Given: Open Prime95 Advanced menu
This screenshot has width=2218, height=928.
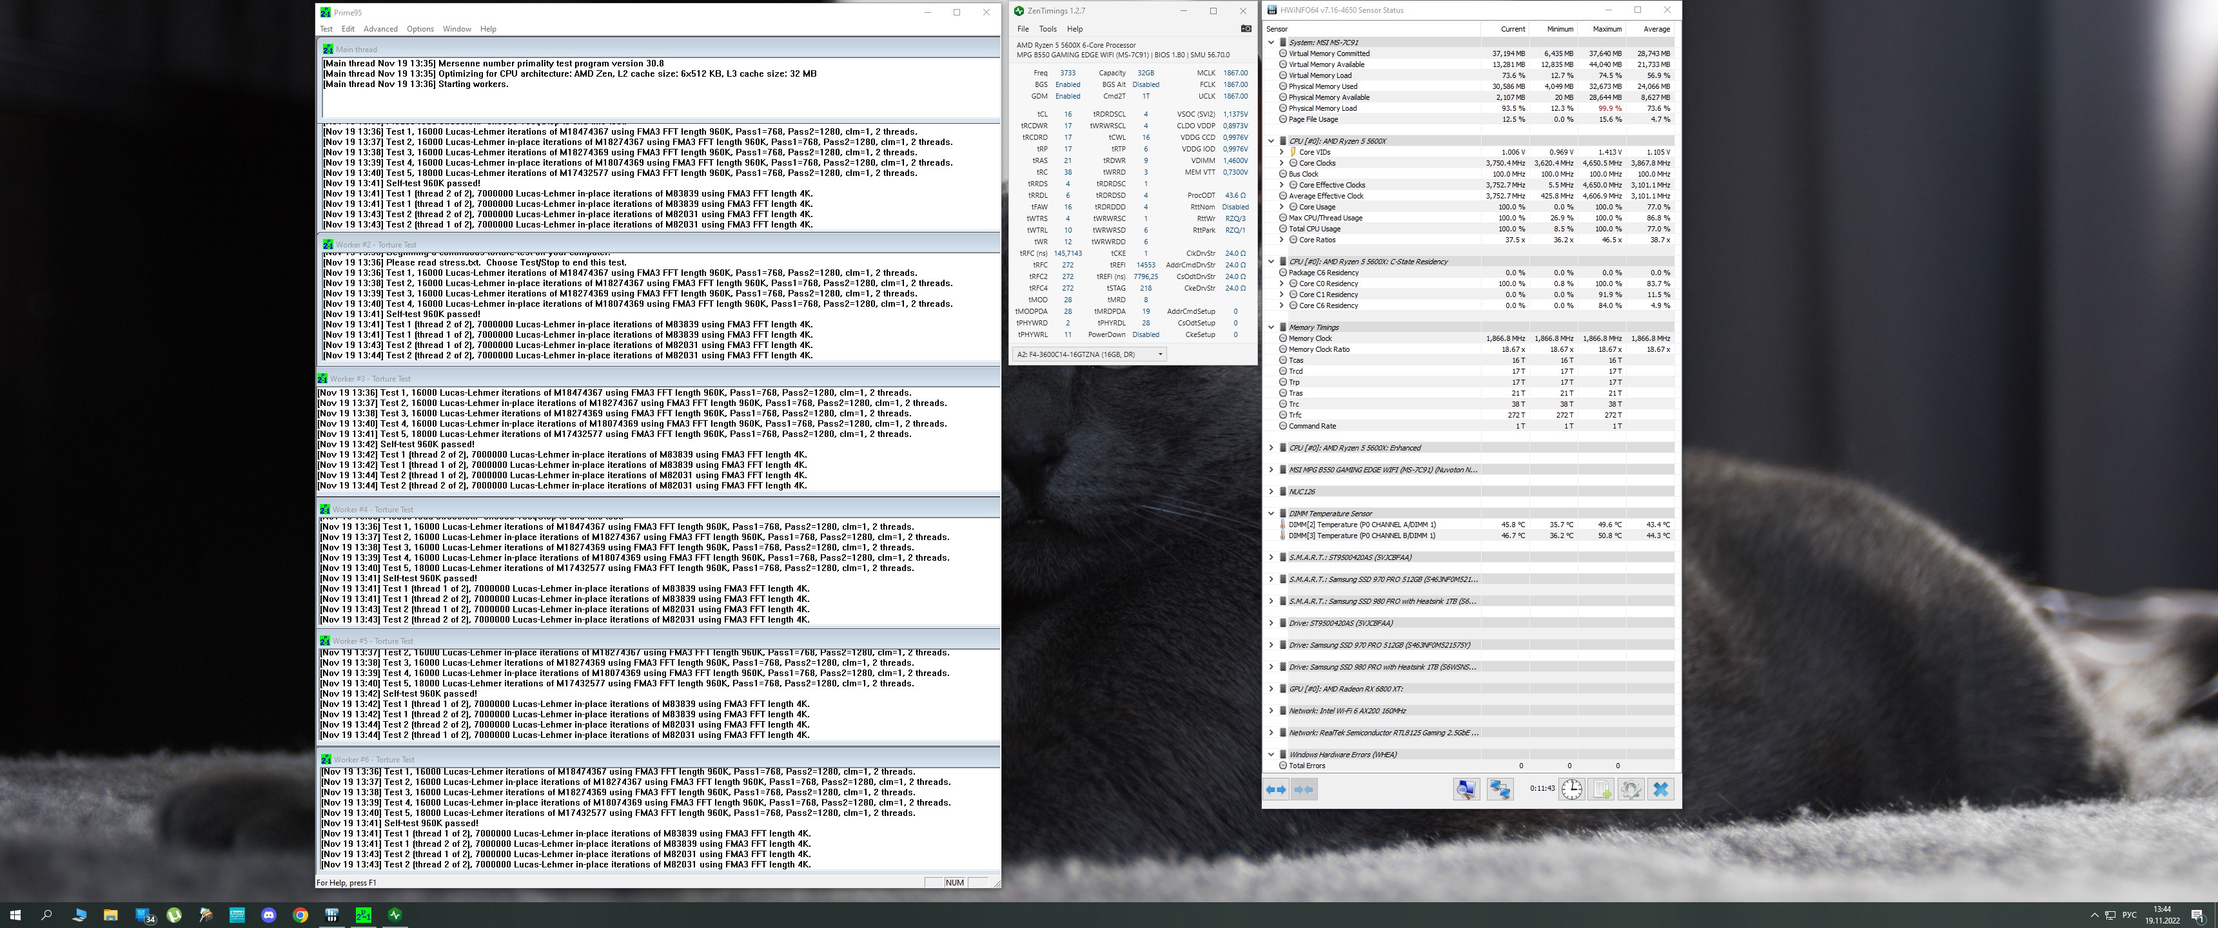Looking at the screenshot, I should pyautogui.click(x=380, y=29).
